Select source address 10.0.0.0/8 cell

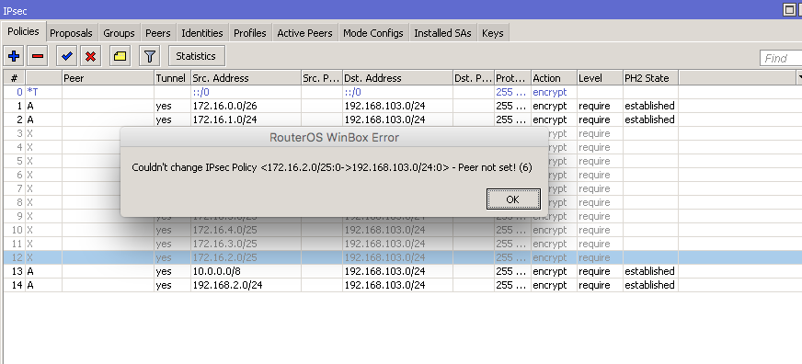point(246,271)
